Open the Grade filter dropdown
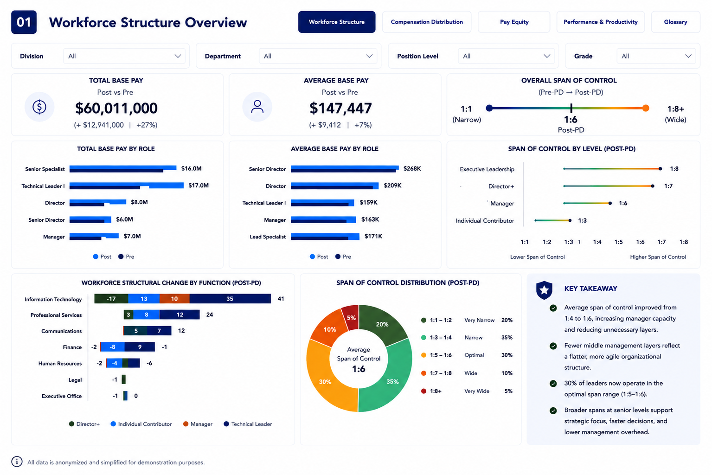Viewport: 712px width, 475px height. coord(656,56)
